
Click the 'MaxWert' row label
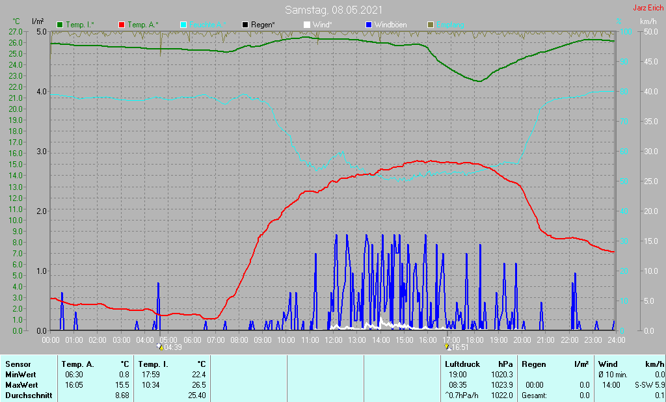21,385
